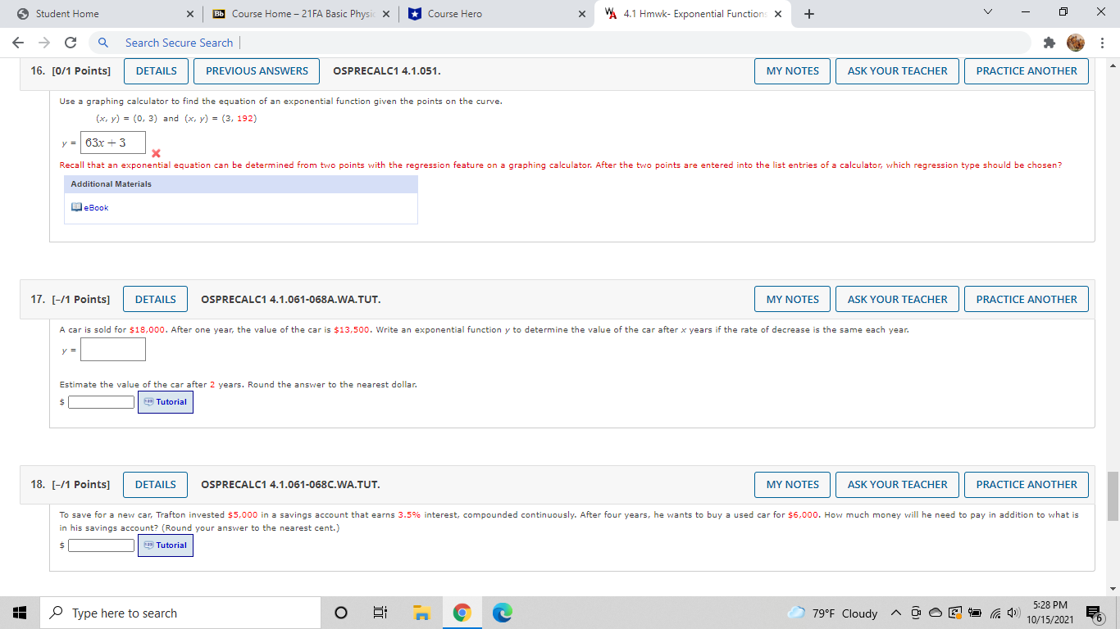Viewport: 1120px width, 629px height.
Task: Open the Windows Start menu
Action: 20,613
